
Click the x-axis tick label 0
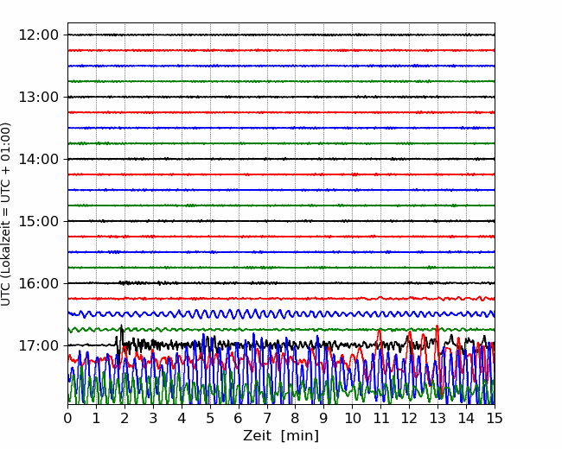pos(67,418)
